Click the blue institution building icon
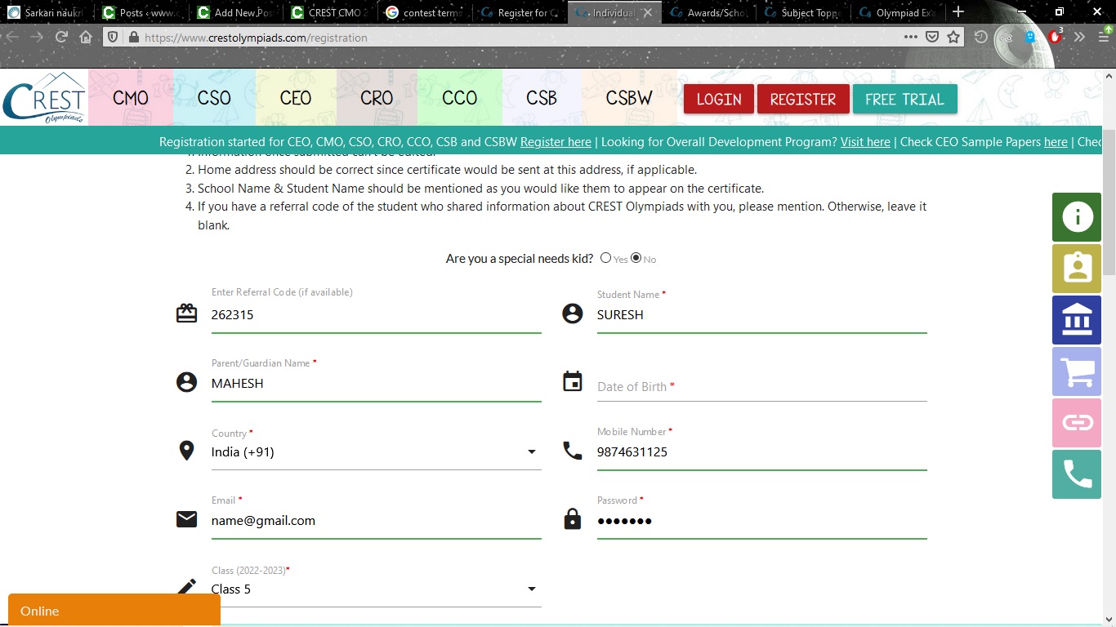 [x=1077, y=320]
